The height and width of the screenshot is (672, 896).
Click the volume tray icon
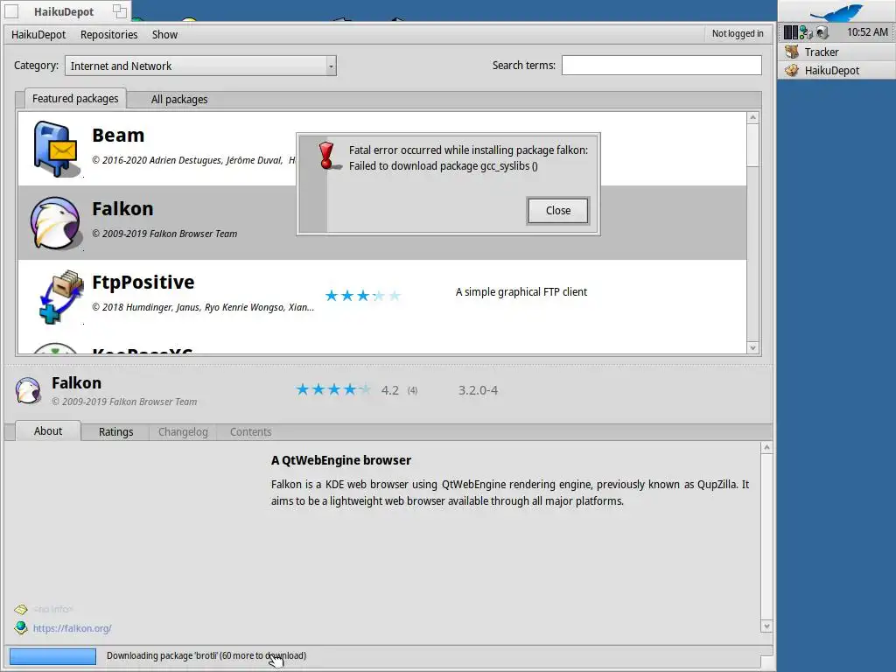click(x=822, y=32)
